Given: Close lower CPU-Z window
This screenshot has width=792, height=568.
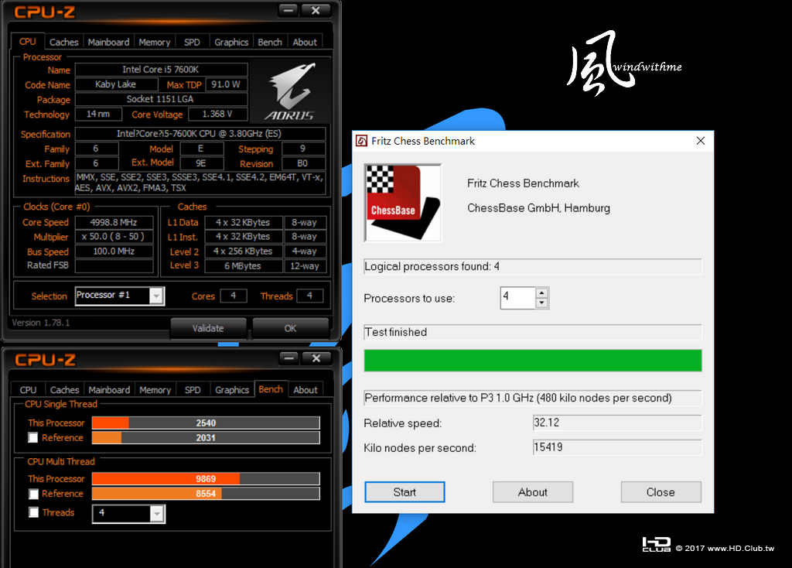Looking at the screenshot, I should tap(316, 358).
